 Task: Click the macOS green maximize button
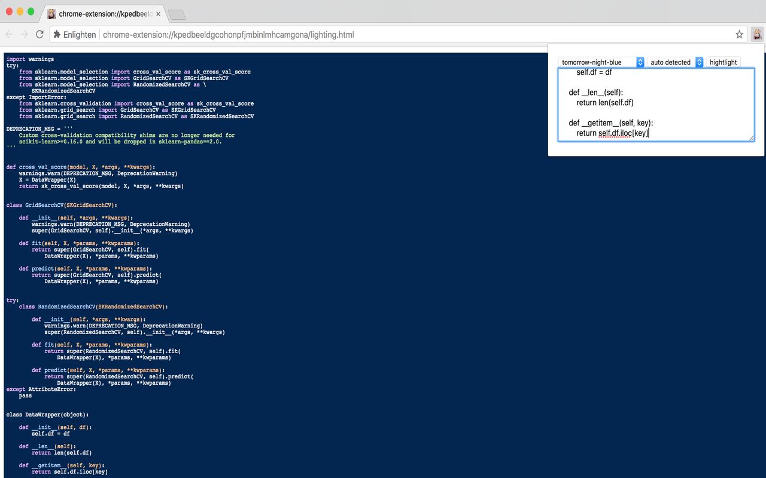coord(31,11)
